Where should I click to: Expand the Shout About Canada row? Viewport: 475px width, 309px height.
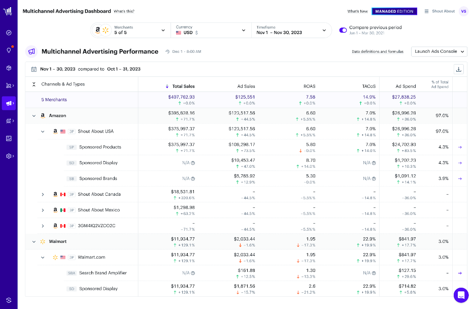(42, 194)
